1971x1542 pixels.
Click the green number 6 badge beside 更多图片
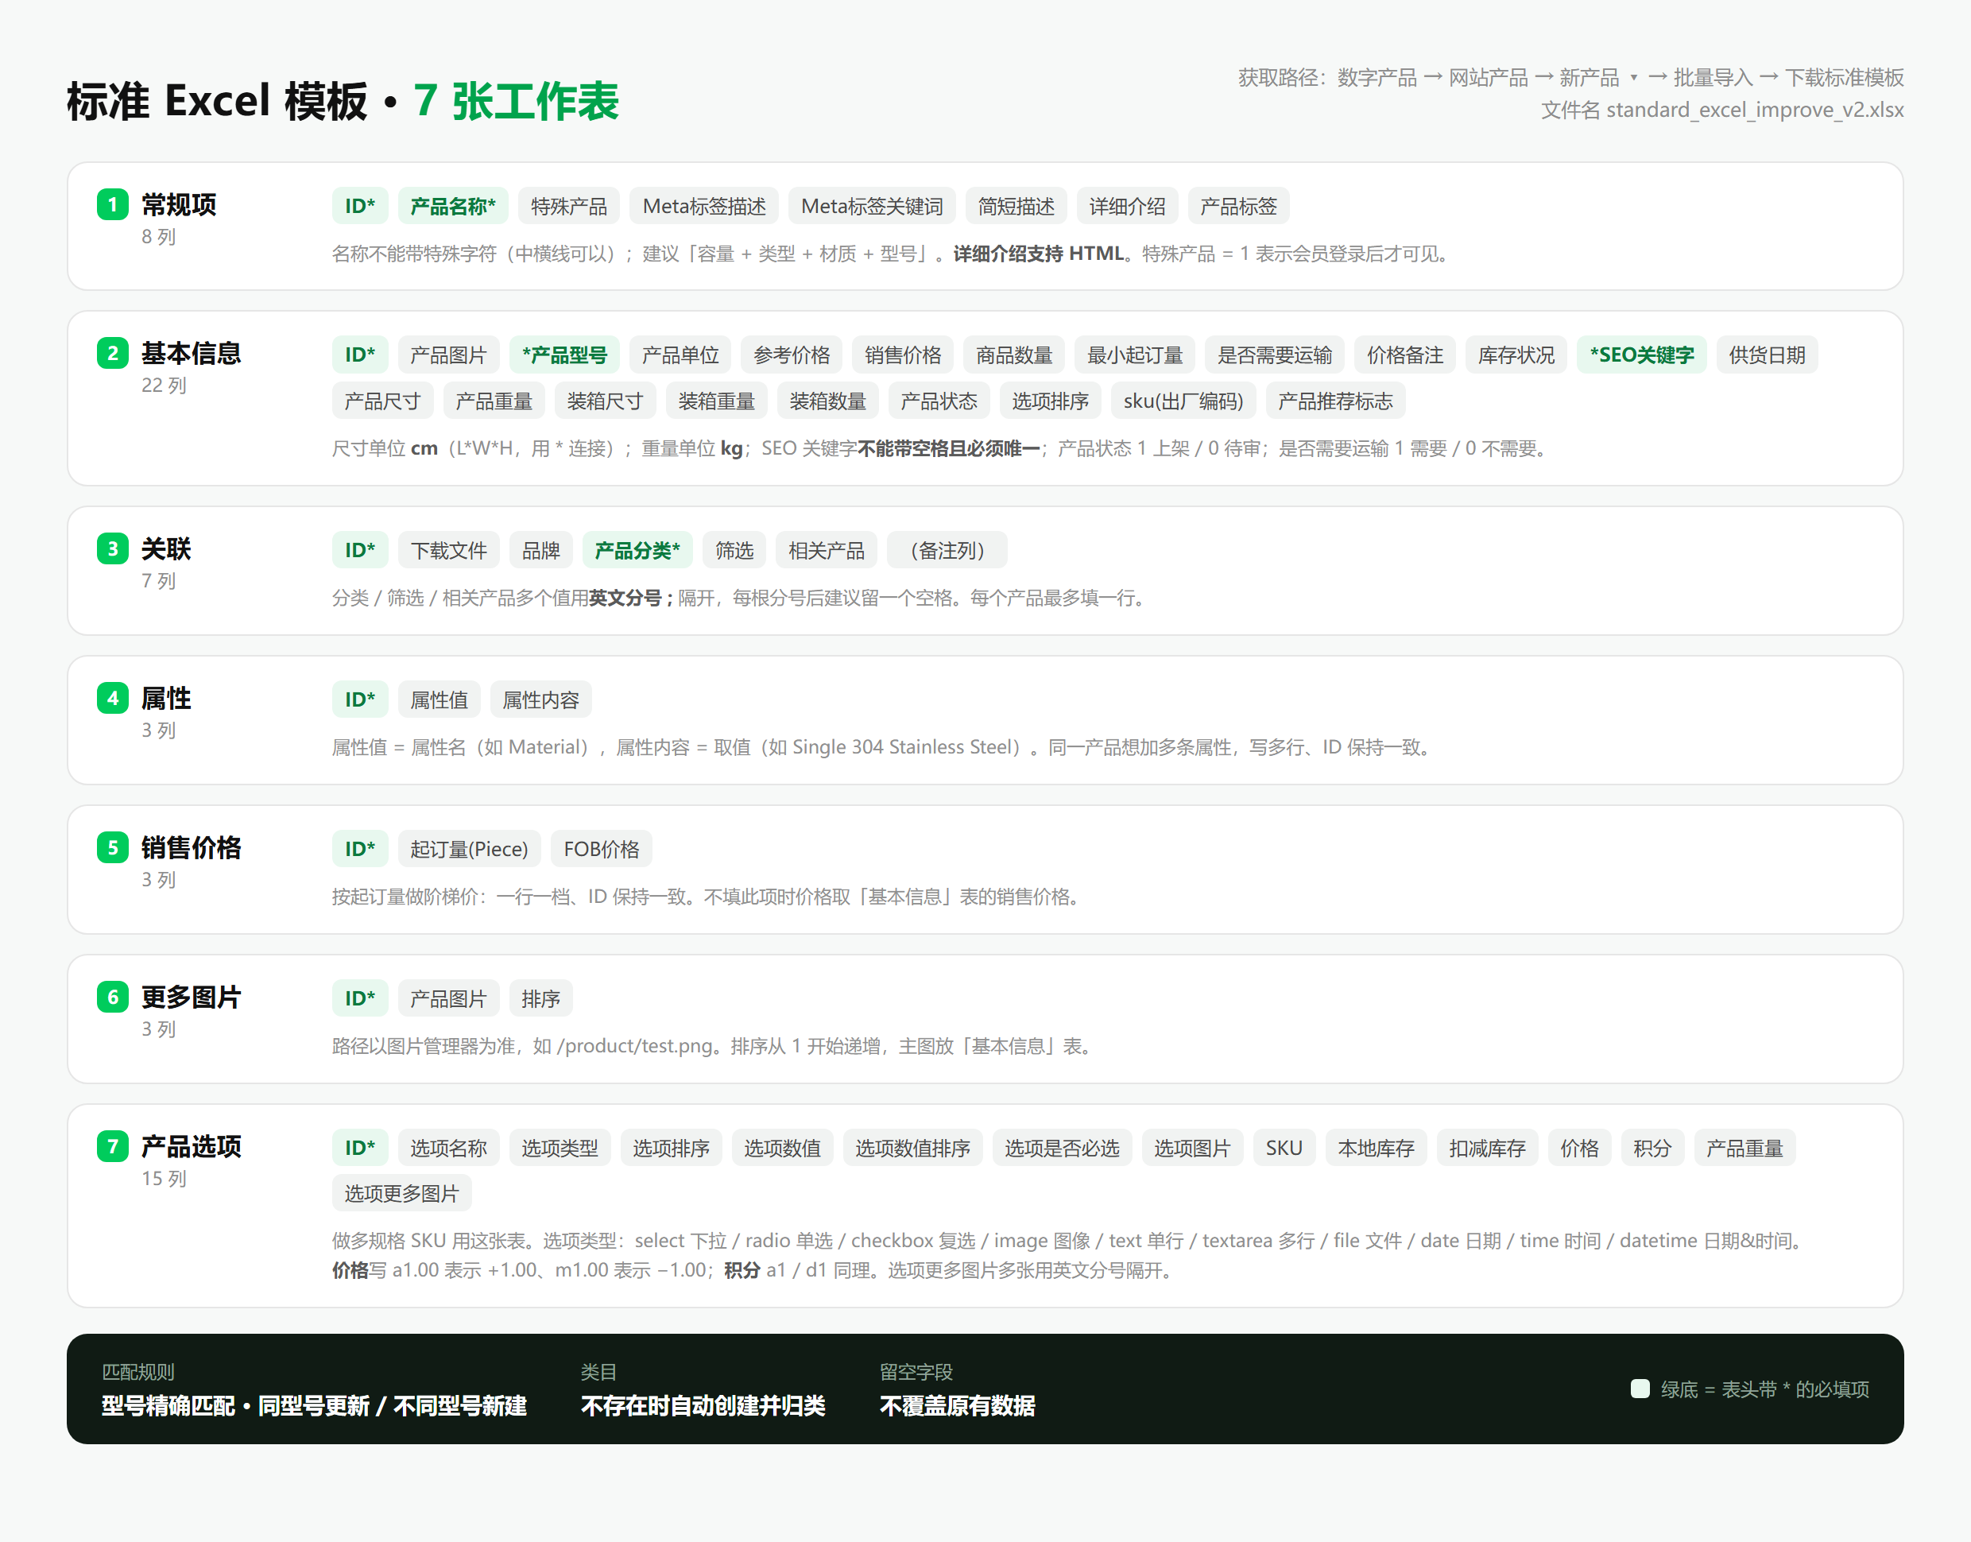pyautogui.click(x=113, y=997)
